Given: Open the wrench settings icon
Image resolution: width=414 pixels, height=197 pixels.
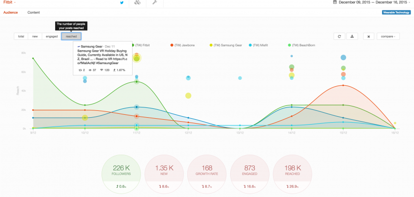Looking at the screenshot, I should tap(154, 3).
